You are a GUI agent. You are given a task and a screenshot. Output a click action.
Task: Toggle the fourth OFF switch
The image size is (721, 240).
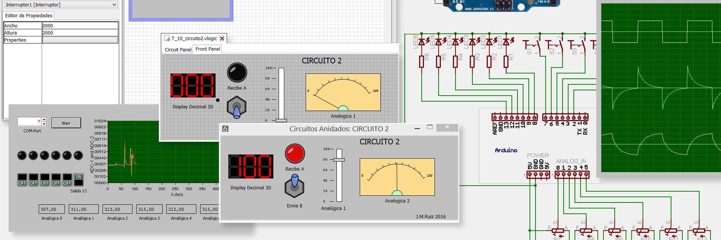pos(56,180)
